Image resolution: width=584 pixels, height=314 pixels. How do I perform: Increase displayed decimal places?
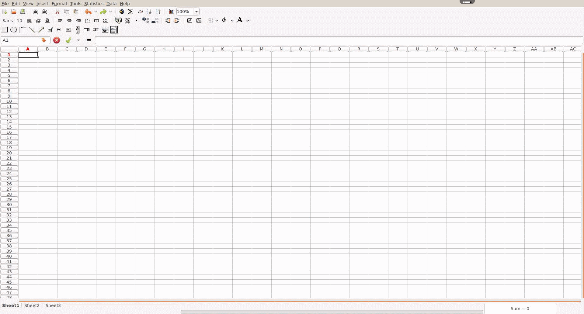(145, 21)
